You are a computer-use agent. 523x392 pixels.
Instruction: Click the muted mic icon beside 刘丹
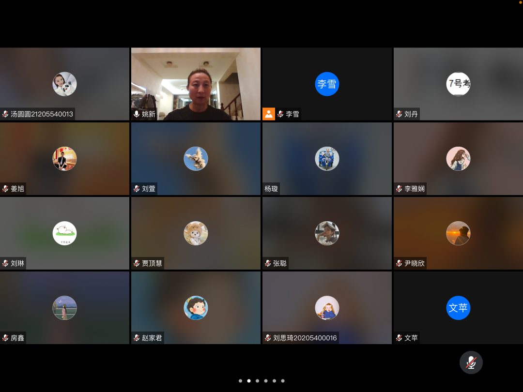(x=399, y=114)
